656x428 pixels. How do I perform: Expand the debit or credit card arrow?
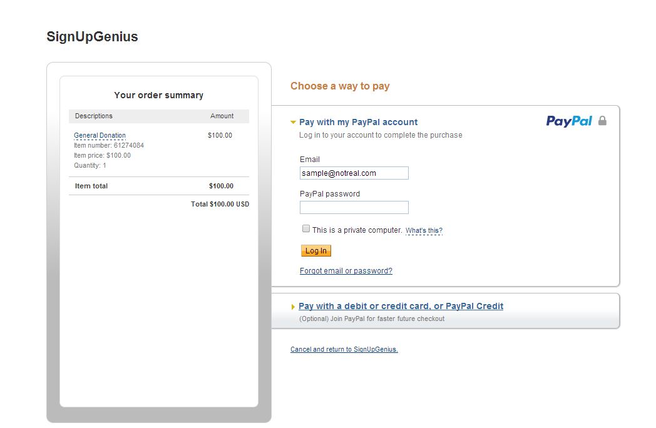point(293,307)
